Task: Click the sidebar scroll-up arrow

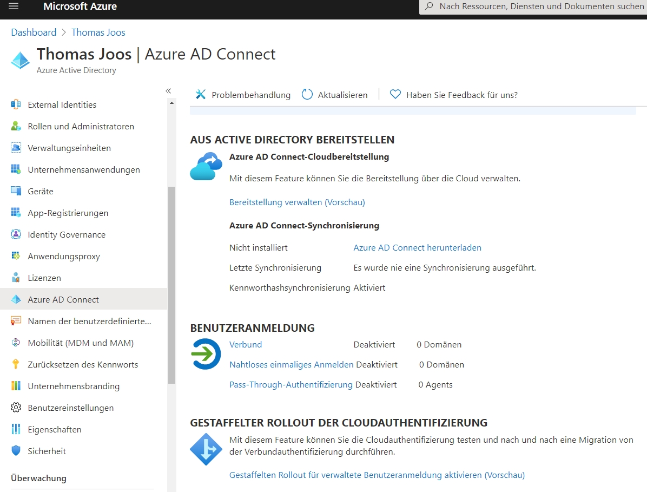Action: pos(171,103)
